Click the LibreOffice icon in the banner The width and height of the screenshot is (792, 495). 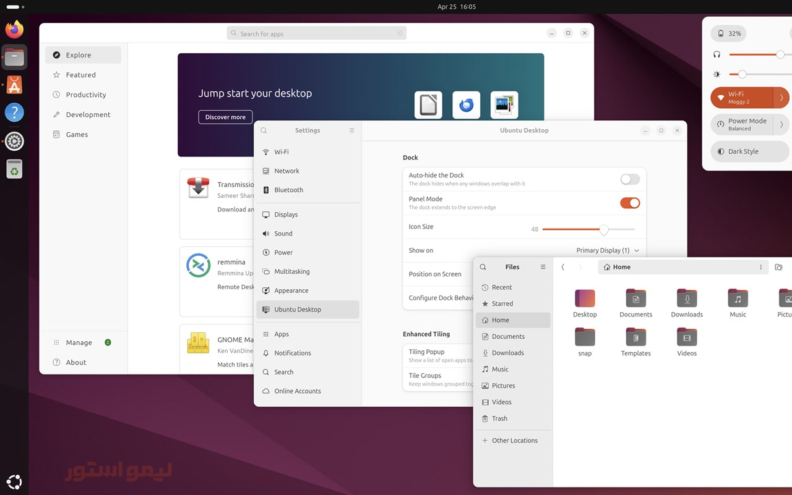coord(428,105)
